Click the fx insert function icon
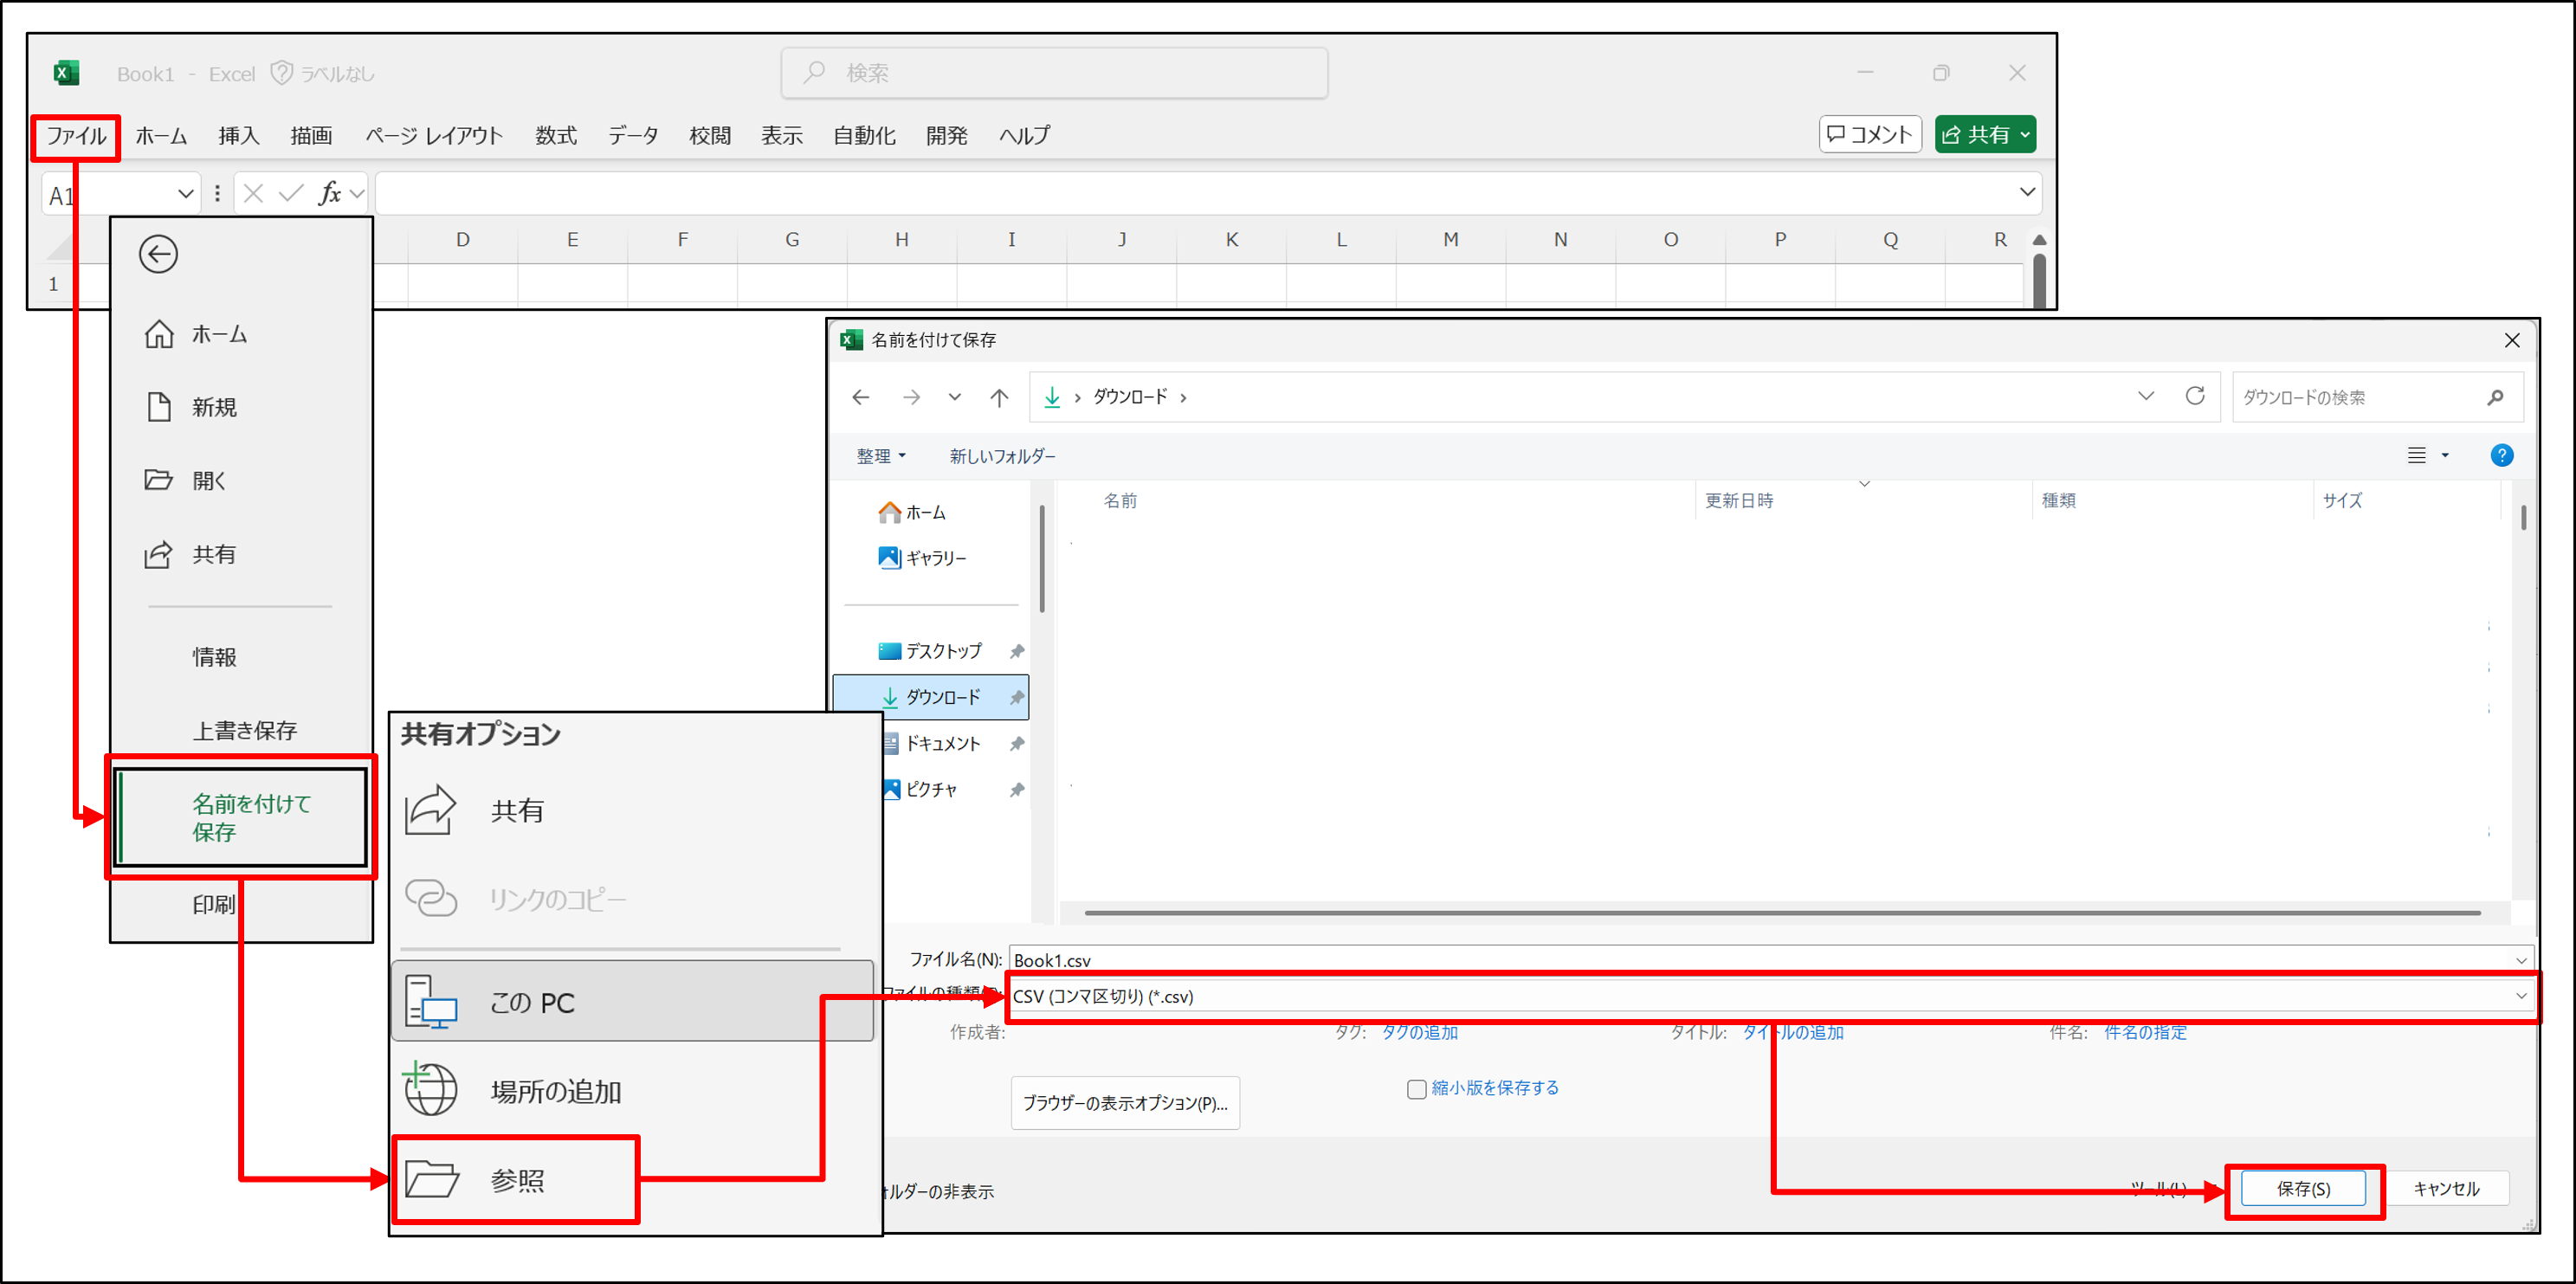Screen dimensions: 2576x1284 click(329, 193)
